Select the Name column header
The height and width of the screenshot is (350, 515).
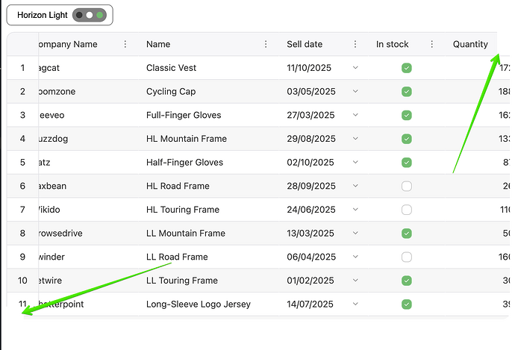click(208, 44)
